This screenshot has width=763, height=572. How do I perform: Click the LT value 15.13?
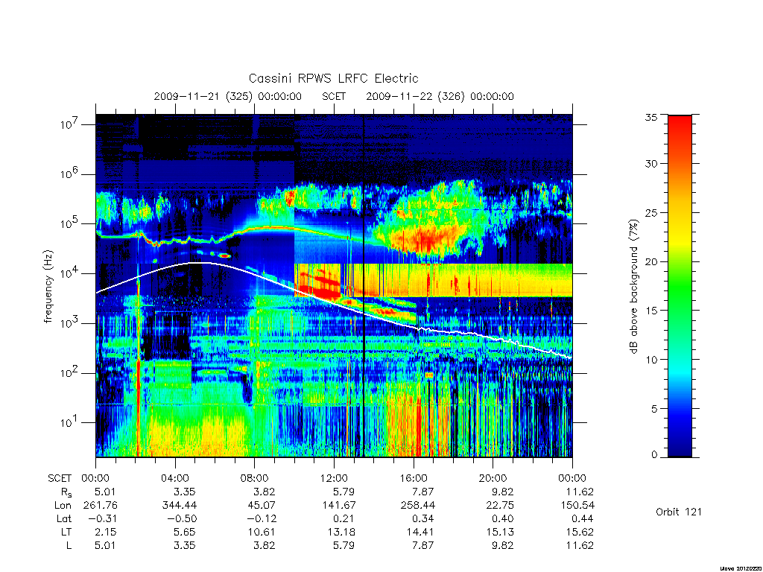tap(500, 532)
